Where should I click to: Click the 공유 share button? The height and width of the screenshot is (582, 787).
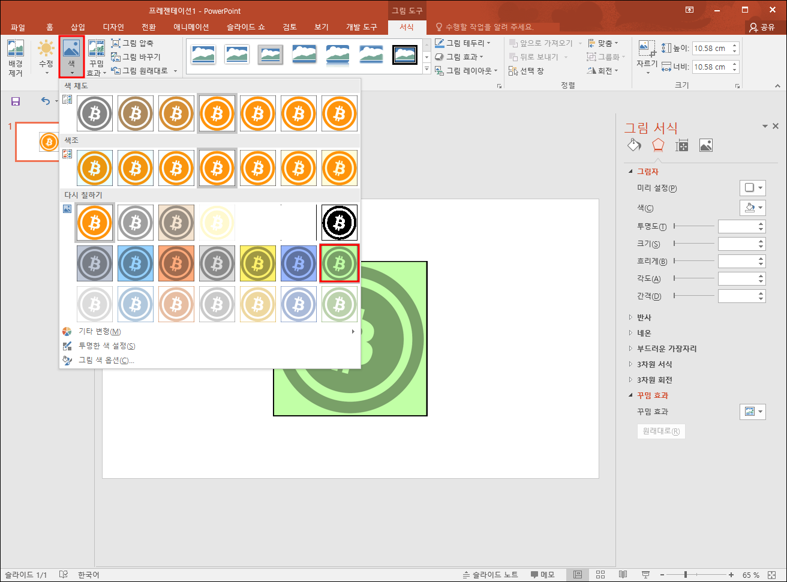click(762, 27)
